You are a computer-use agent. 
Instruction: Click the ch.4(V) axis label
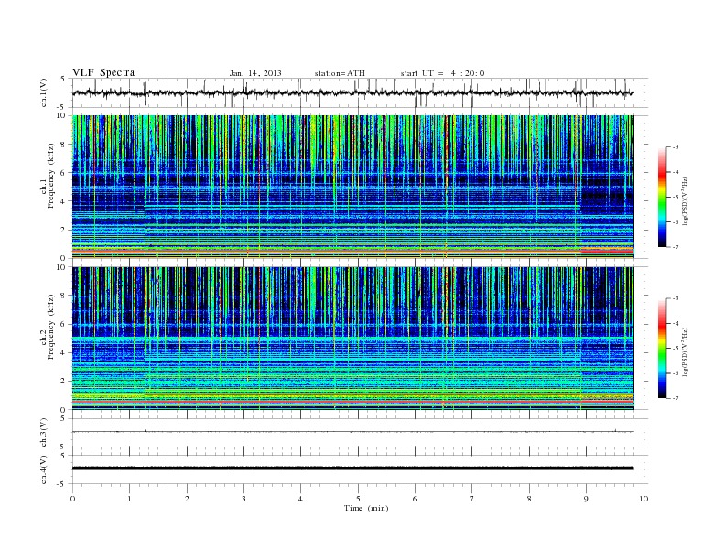pos(44,469)
